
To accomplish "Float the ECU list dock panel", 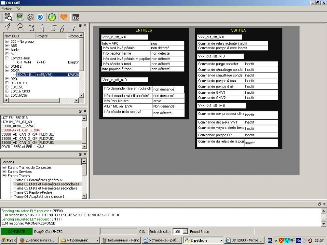I will [x=80, y=25].
